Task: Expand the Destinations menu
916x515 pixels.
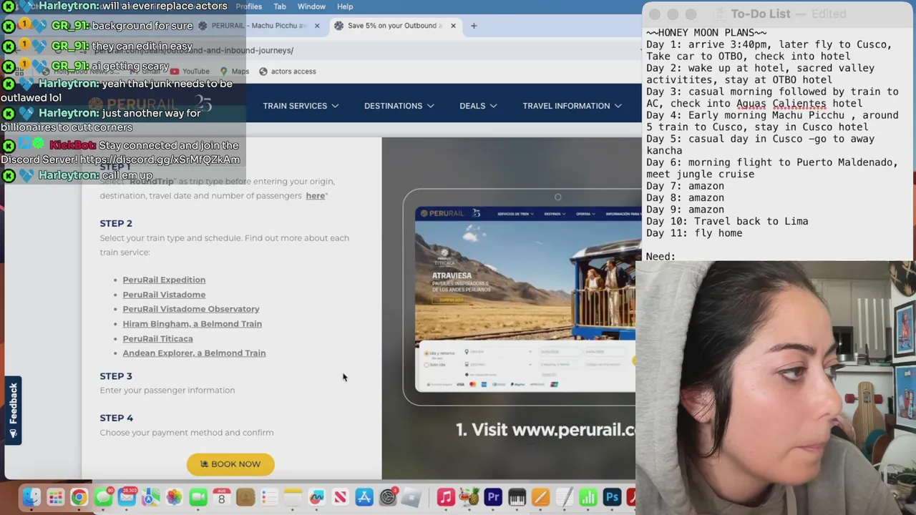Action: [399, 106]
